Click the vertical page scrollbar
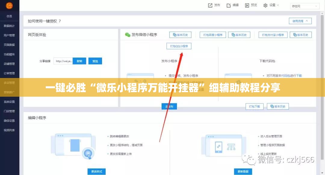 [322, 87]
